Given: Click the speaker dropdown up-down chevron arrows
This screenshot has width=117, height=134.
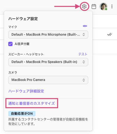Looking at the screenshot, I should pos(84,62).
